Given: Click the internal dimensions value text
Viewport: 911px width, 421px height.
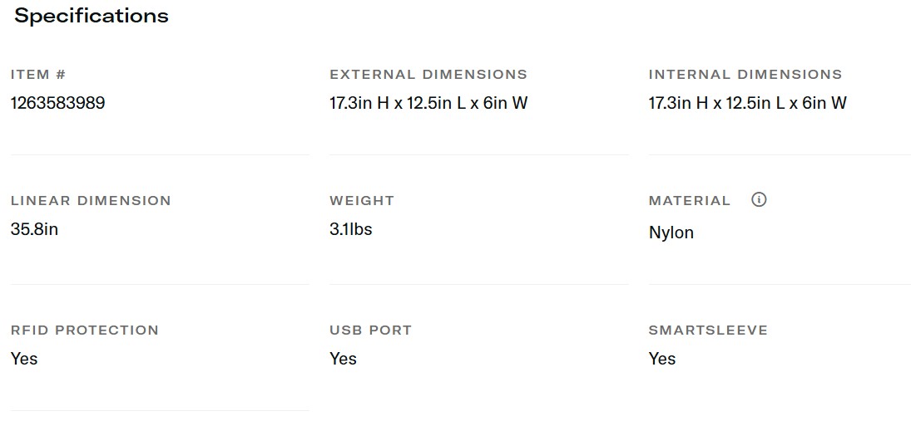Looking at the screenshot, I should coord(747,103).
